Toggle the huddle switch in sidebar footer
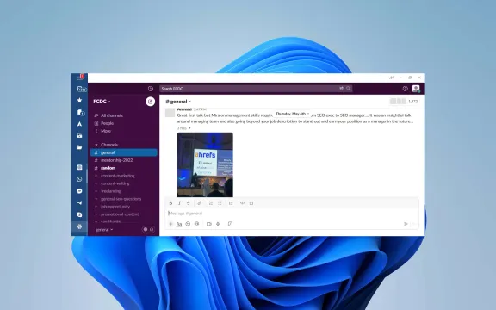Viewport: 496px width, 310px height. click(148, 229)
